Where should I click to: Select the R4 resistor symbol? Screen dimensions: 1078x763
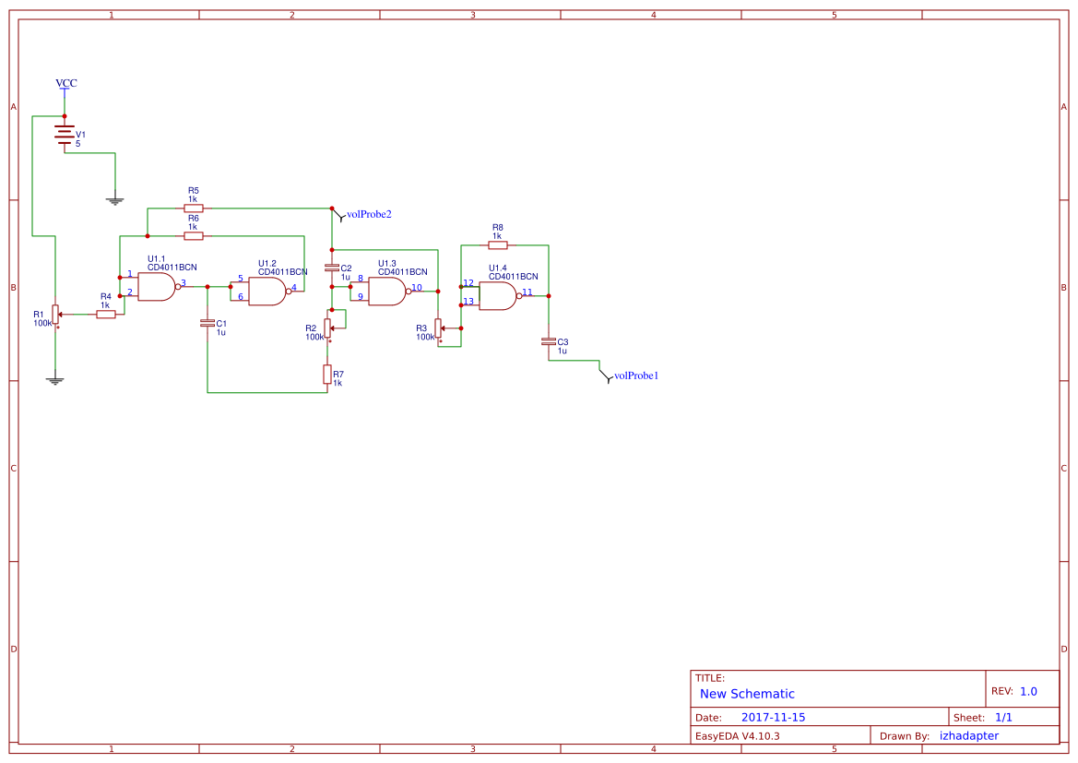point(106,315)
